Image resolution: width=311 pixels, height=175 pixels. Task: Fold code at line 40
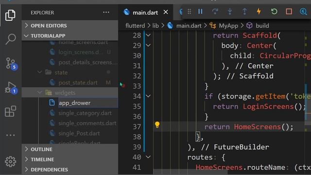pos(148,157)
